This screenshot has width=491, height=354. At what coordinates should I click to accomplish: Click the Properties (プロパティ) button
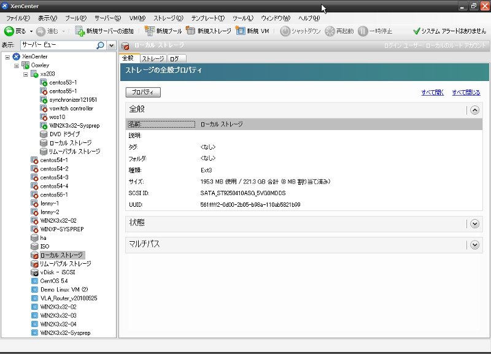click(x=143, y=92)
